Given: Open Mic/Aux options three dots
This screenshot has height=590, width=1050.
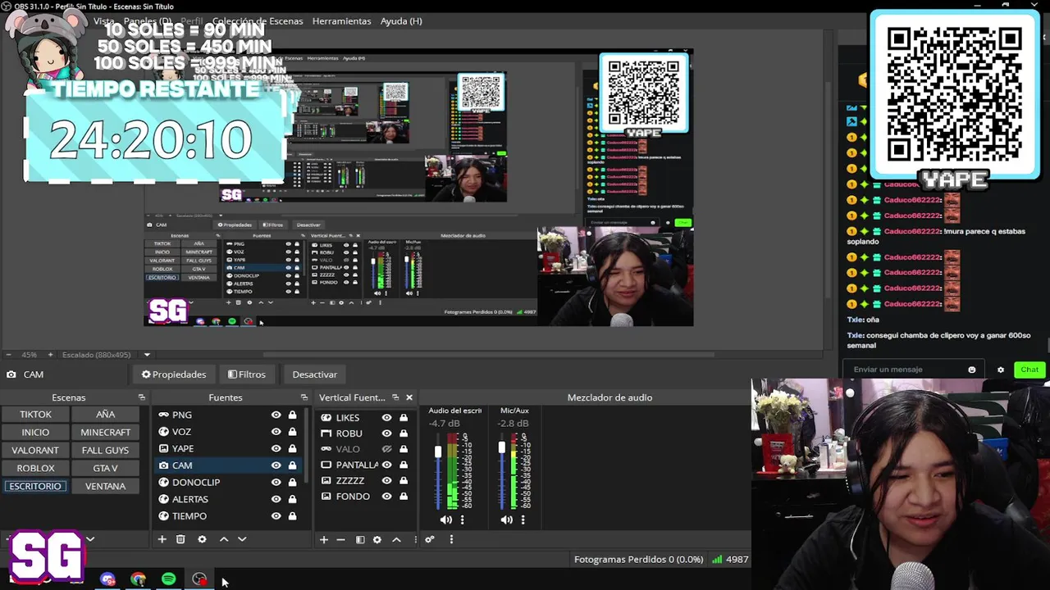Looking at the screenshot, I should (x=523, y=520).
